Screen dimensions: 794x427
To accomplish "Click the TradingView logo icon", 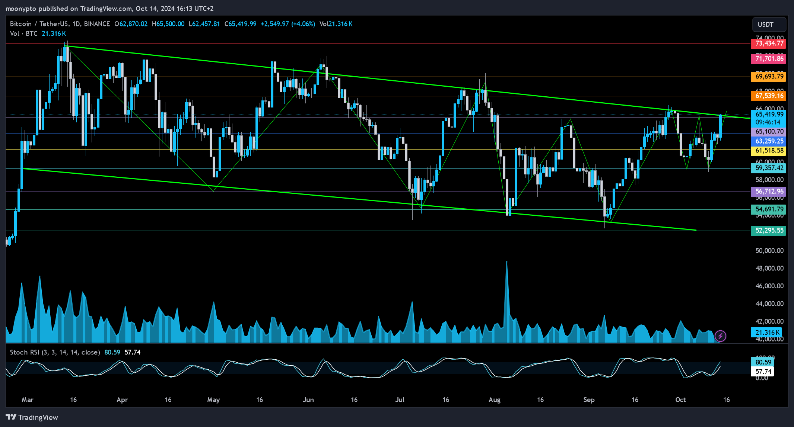I will [11, 417].
